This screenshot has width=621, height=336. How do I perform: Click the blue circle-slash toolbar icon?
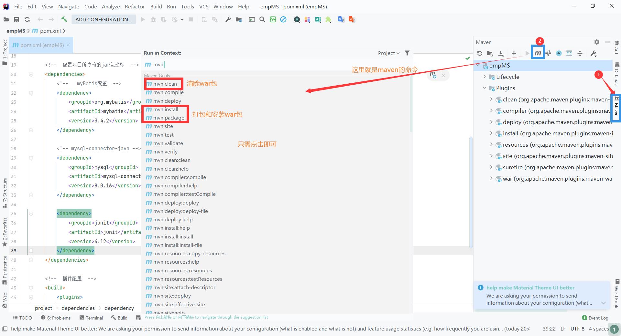(283, 19)
